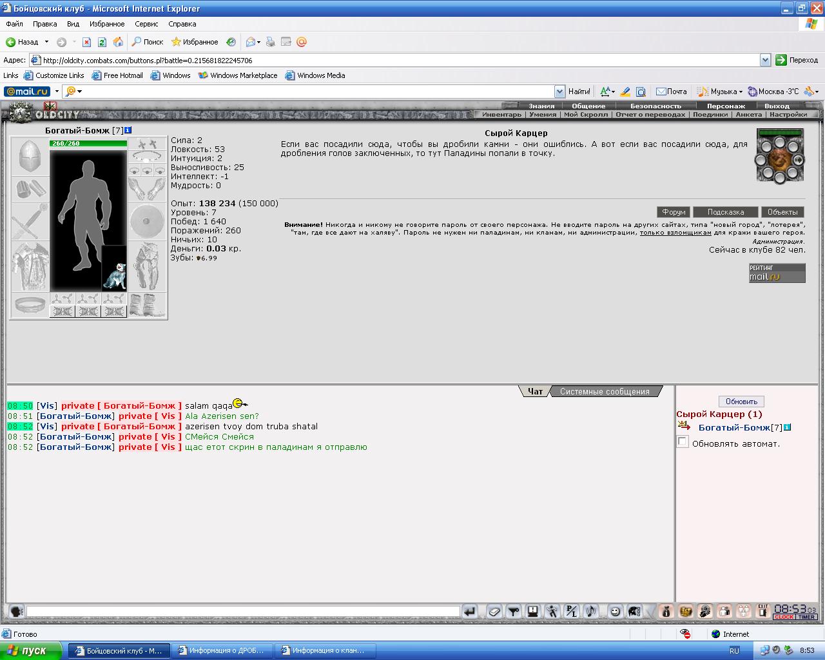Switch to the 'Системные сообщения' tab
The height and width of the screenshot is (660, 825).
pyautogui.click(x=605, y=391)
